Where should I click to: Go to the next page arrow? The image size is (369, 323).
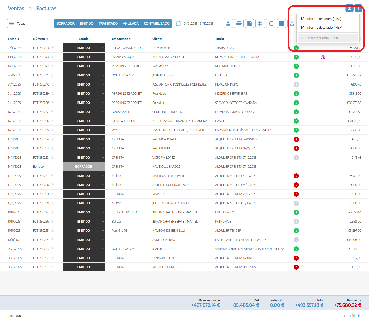(x=359, y=316)
